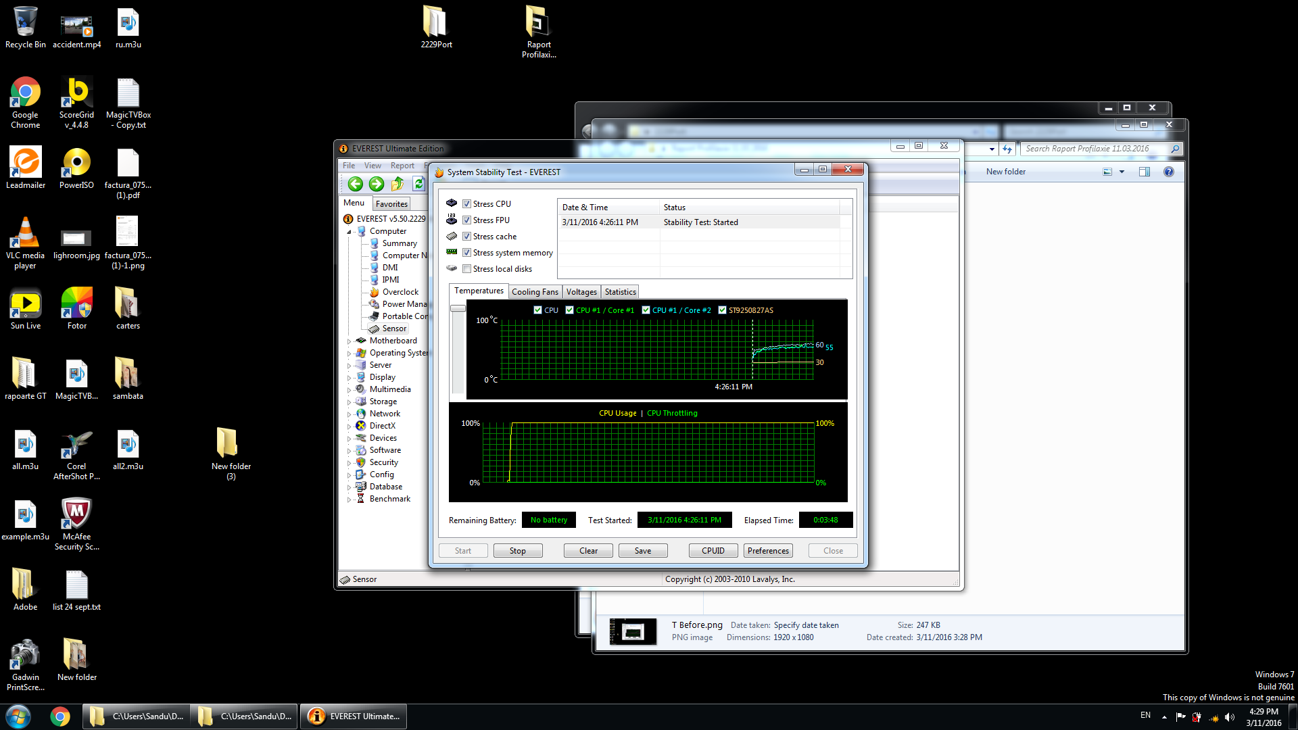Toggle the Stress FPU checkbox
The height and width of the screenshot is (730, 1298).
(x=466, y=220)
